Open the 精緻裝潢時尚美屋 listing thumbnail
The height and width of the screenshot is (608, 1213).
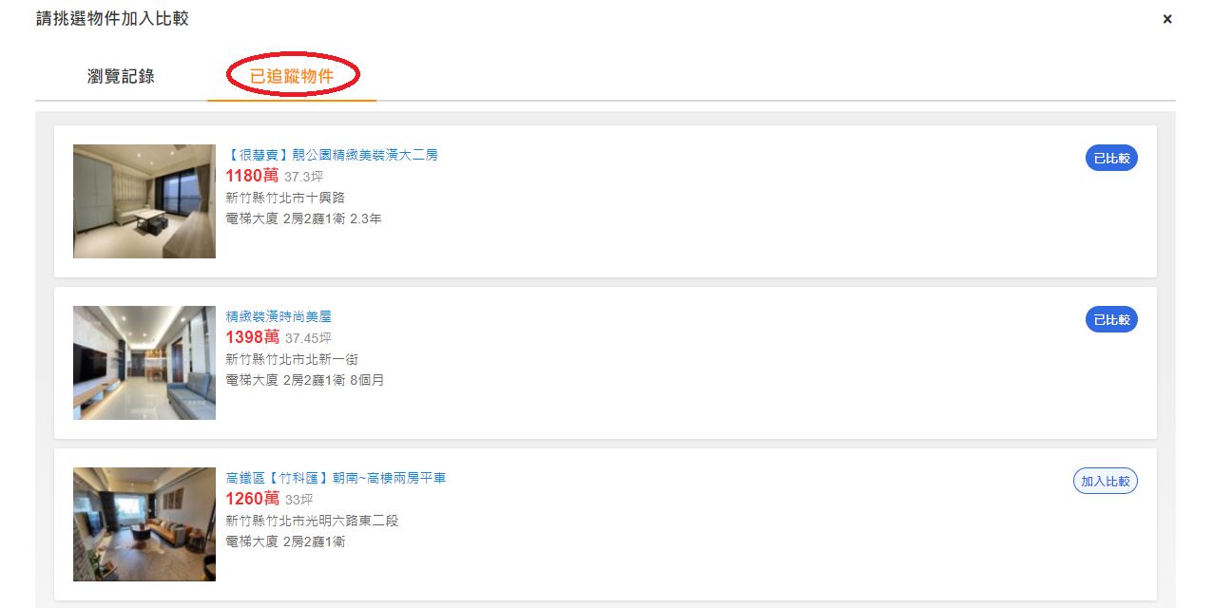144,363
